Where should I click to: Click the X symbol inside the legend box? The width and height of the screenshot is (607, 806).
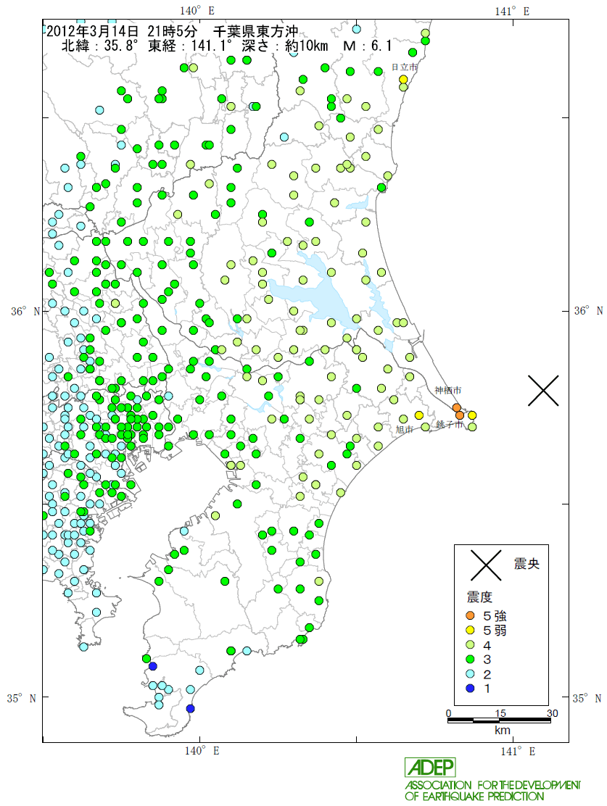486,565
